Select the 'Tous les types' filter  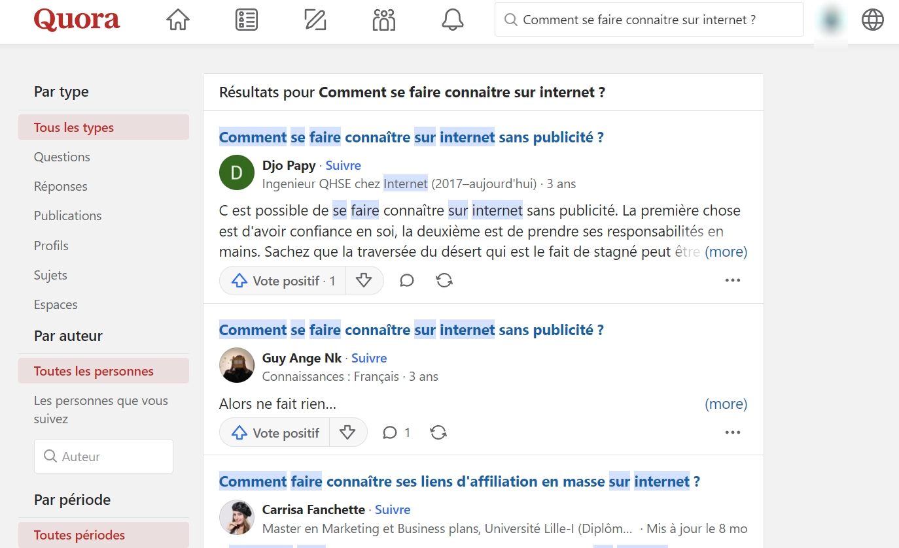coord(103,127)
